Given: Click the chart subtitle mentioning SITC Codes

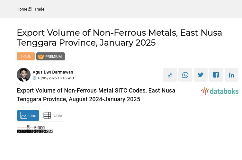Looking at the screenshot, I should [x=96, y=95].
